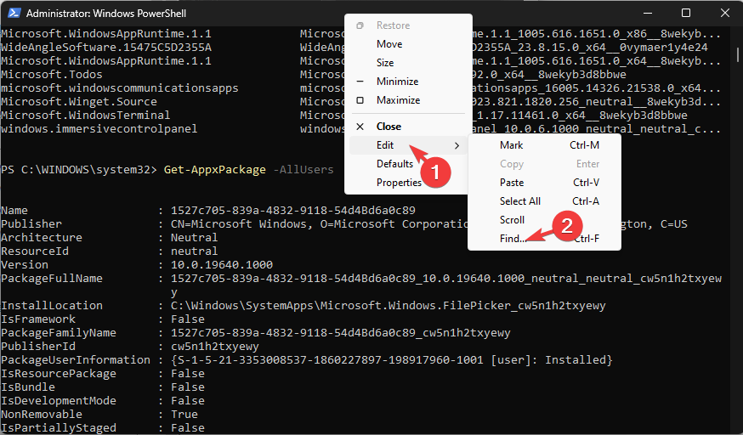Open Defaults from the window menu

[394, 164]
